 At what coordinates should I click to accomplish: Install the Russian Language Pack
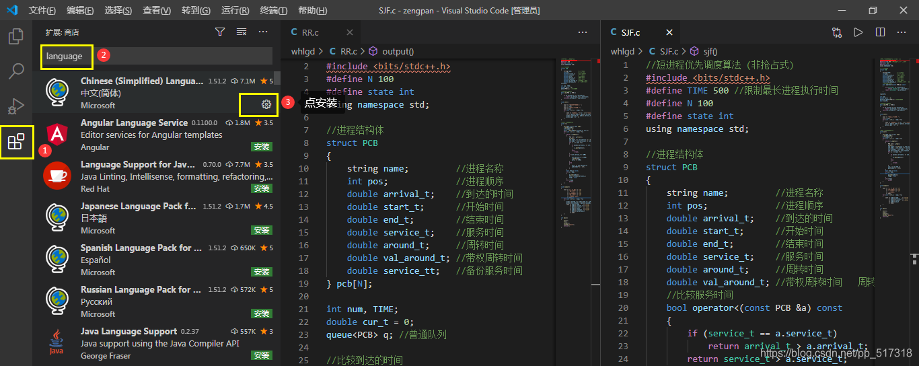pos(262,314)
